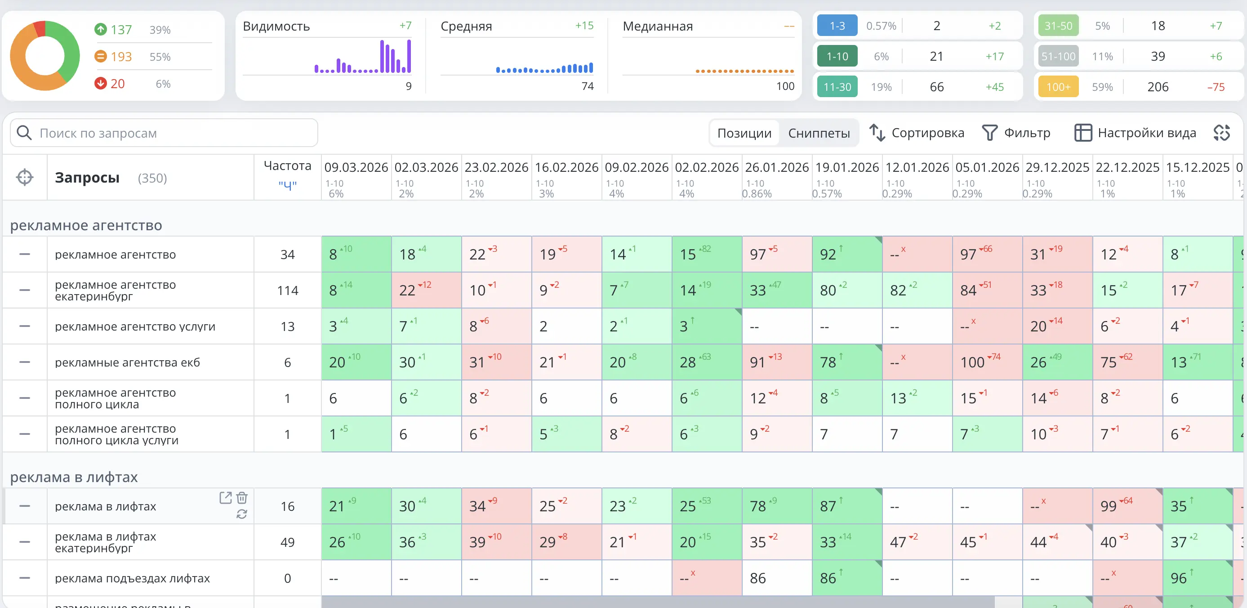Image resolution: width=1247 pixels, height=608 pixels.
Task: Collapse the 'реклама в лифтах екатеринбург' row
Action: (25, 542)
